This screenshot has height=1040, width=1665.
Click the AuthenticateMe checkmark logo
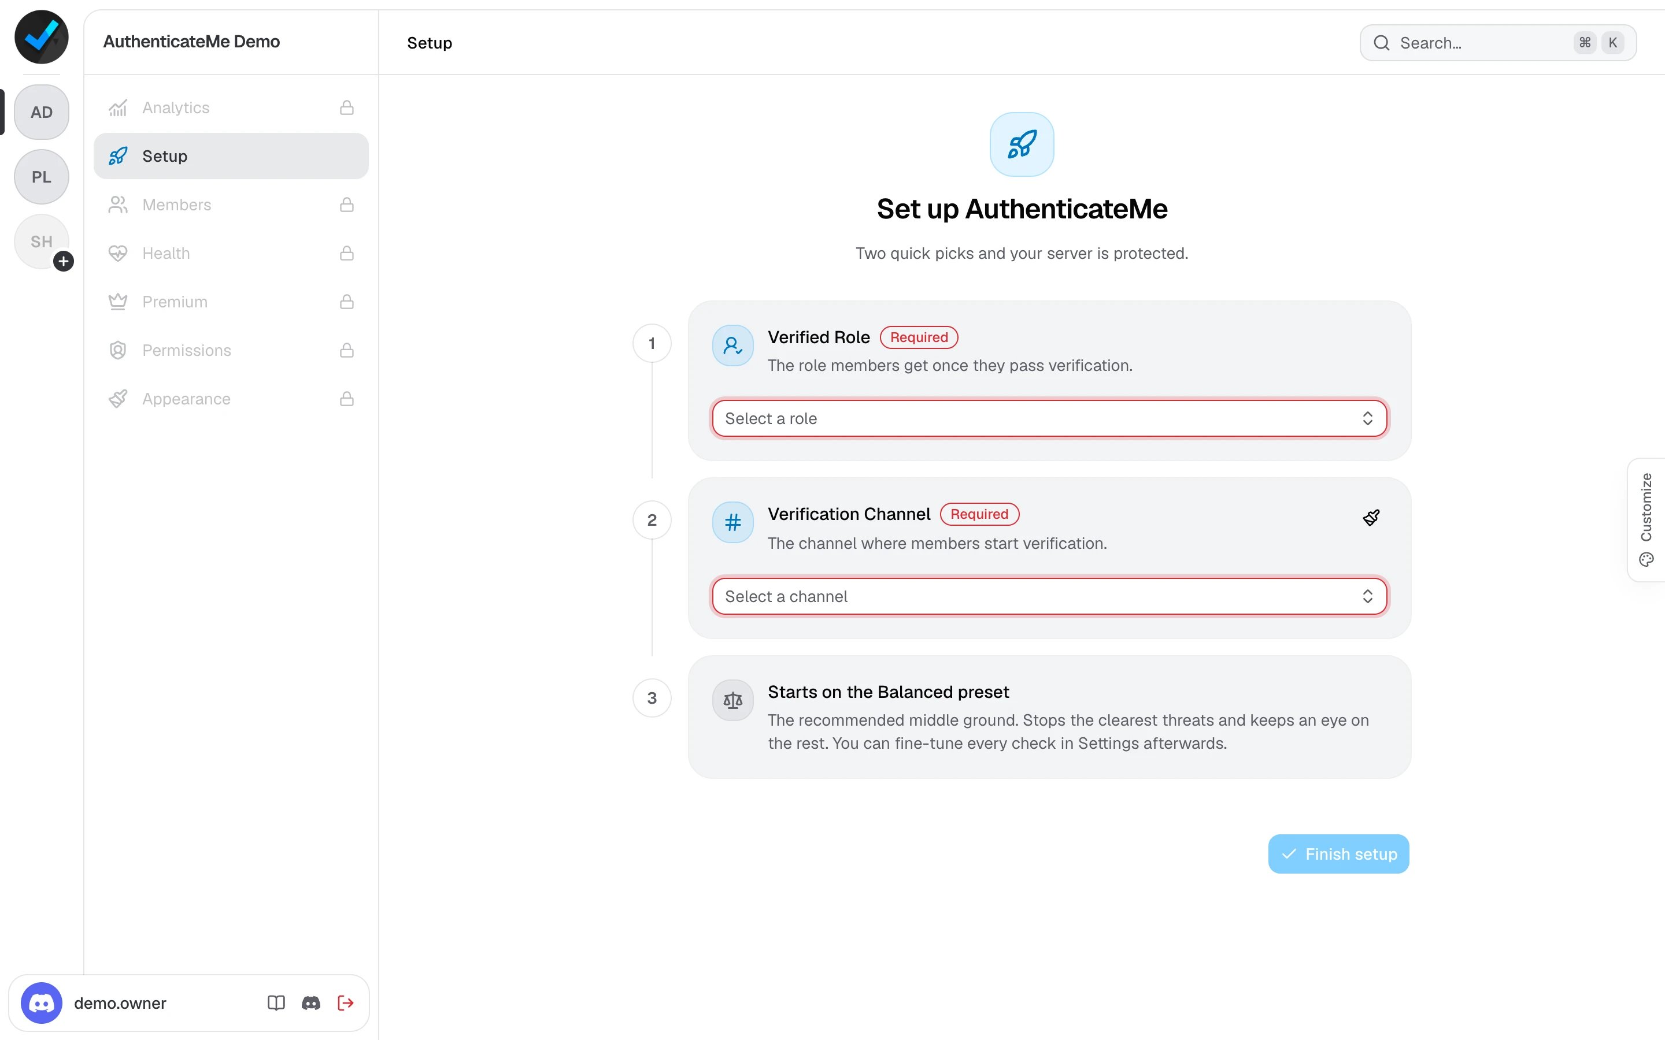(41, 37)
